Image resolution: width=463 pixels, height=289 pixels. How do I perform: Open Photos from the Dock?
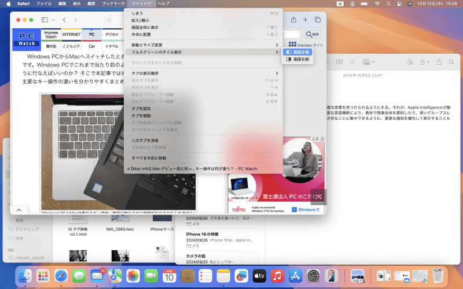[x=133, y=276]
